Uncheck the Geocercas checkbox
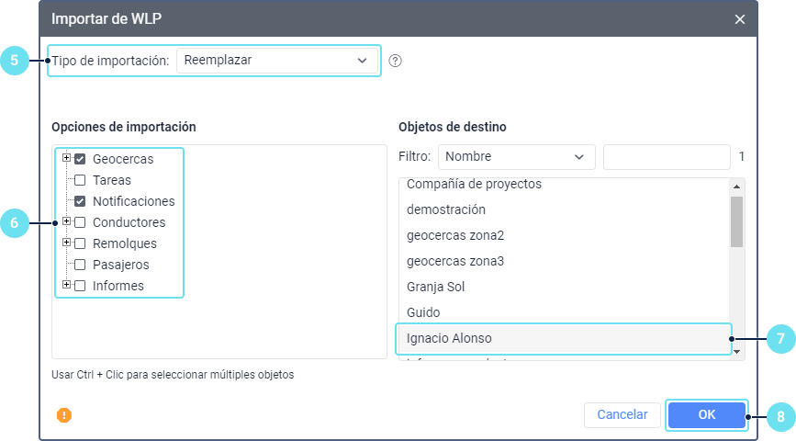The width and height of the screenshot is (796, 441). tap(80, 159)
